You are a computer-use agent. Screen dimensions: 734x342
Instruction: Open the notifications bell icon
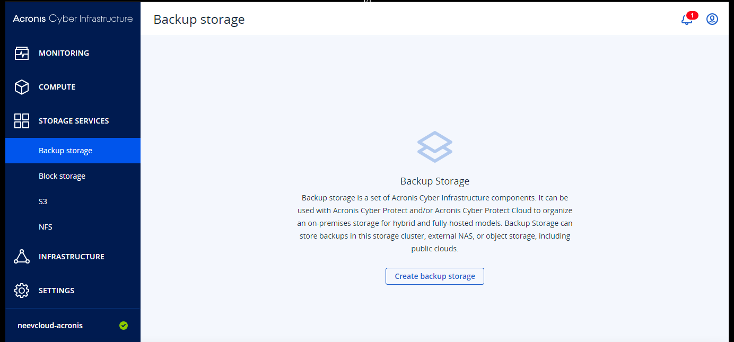(686, 20)
